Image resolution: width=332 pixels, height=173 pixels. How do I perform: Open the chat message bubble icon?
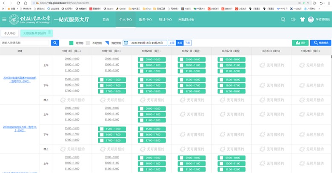(283, 20)
